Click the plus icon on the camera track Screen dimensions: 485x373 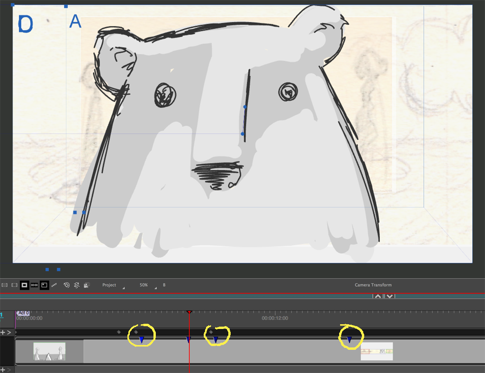pyautogui.click(x=3, y=332)
